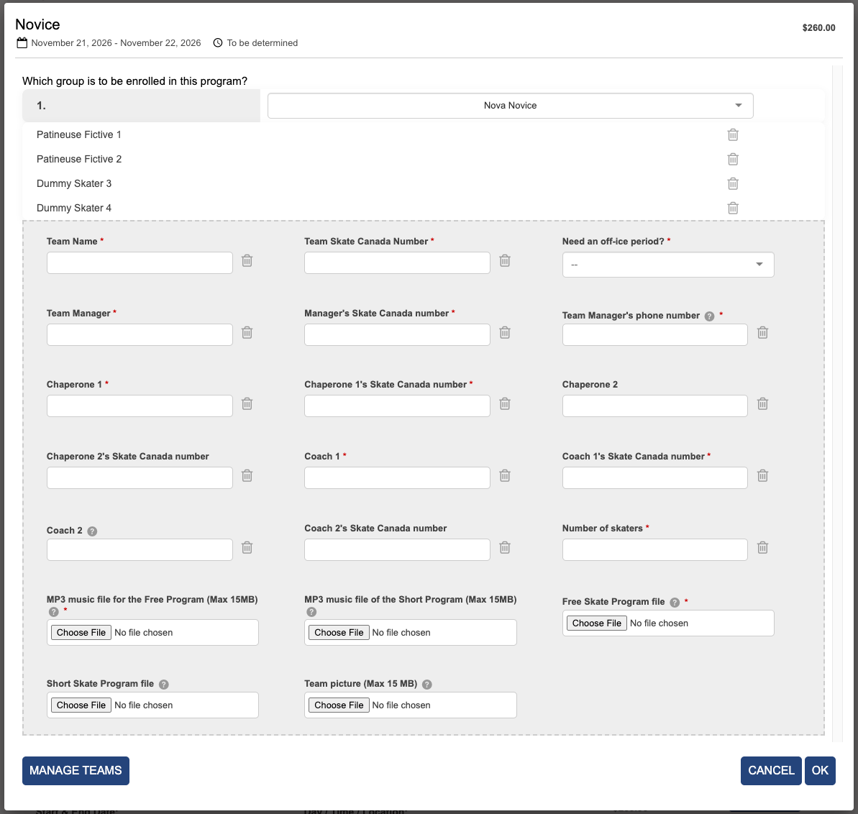Focus Chaperone 2's Skate Canada number field
This screenshot has width=858, height=814.
coord(140,478)
